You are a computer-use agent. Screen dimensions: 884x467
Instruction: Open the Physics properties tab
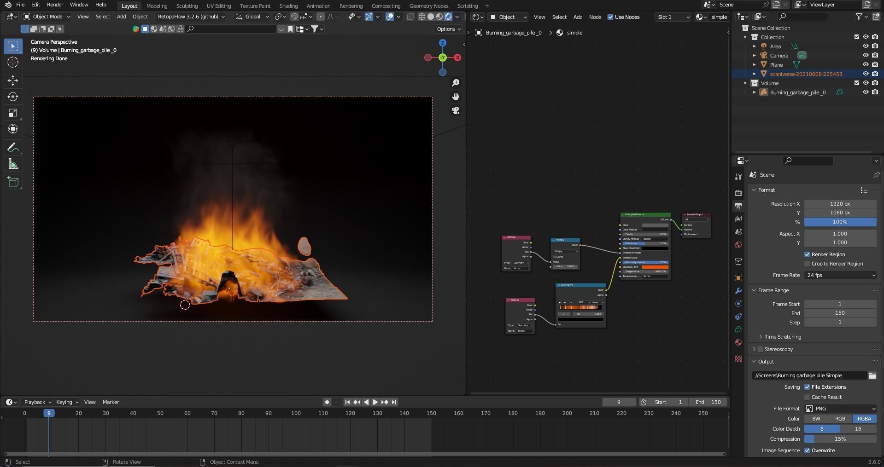point(738,317)
